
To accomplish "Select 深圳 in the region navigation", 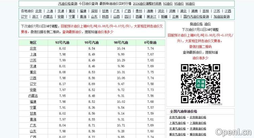I will 94,11.
